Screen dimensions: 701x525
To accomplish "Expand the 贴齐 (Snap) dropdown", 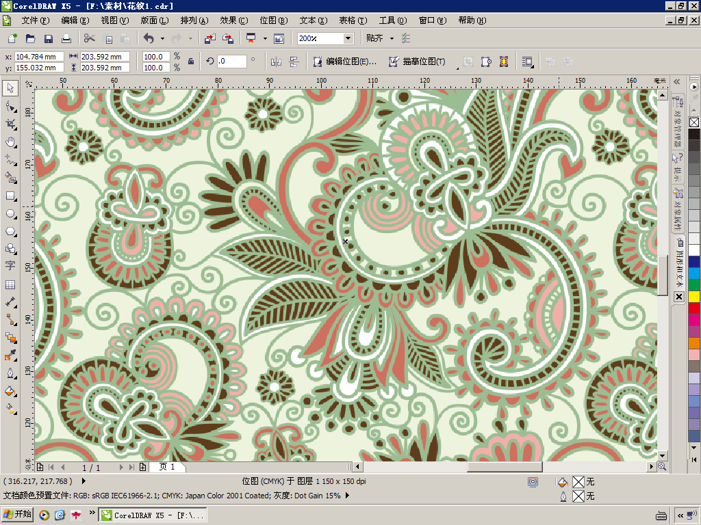I will (x=392, y=38).
